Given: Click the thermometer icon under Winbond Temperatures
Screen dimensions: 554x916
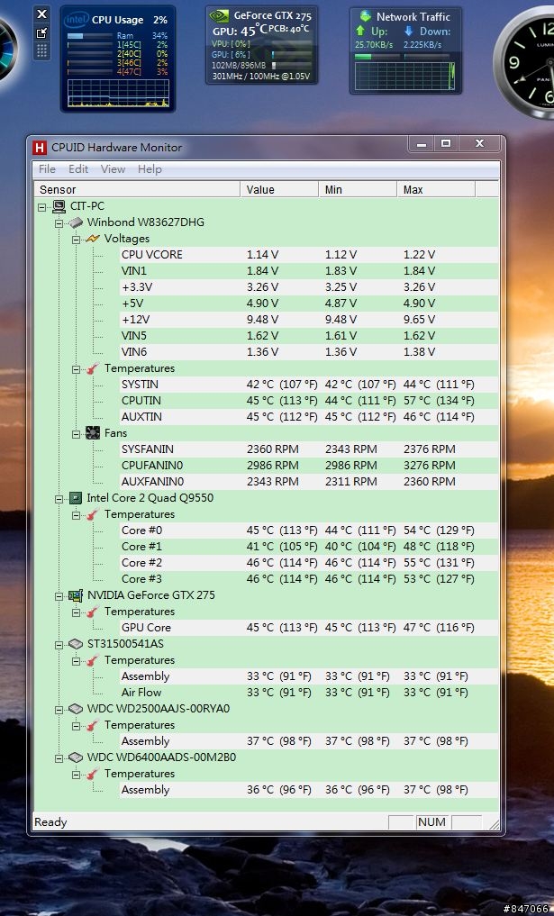Looking at the screenshot, I should [x=92, y=368].
